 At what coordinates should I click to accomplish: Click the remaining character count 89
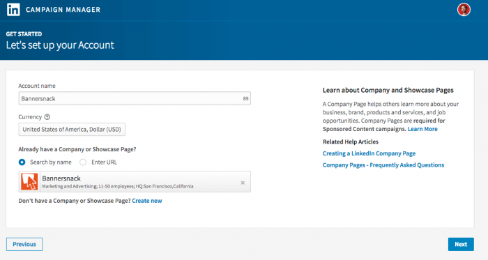245,98
